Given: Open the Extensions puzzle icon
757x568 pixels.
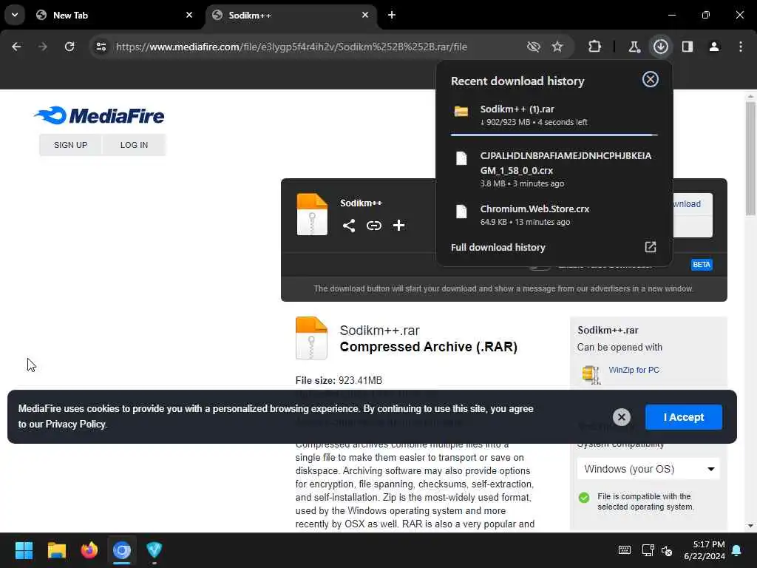Looking at the screenshot, I should [x=595, y=47].
